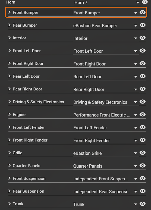Open the eBastion Grille part dropdown
The image size is (151, 210).
pyautogui.click(x=136, y=153)
